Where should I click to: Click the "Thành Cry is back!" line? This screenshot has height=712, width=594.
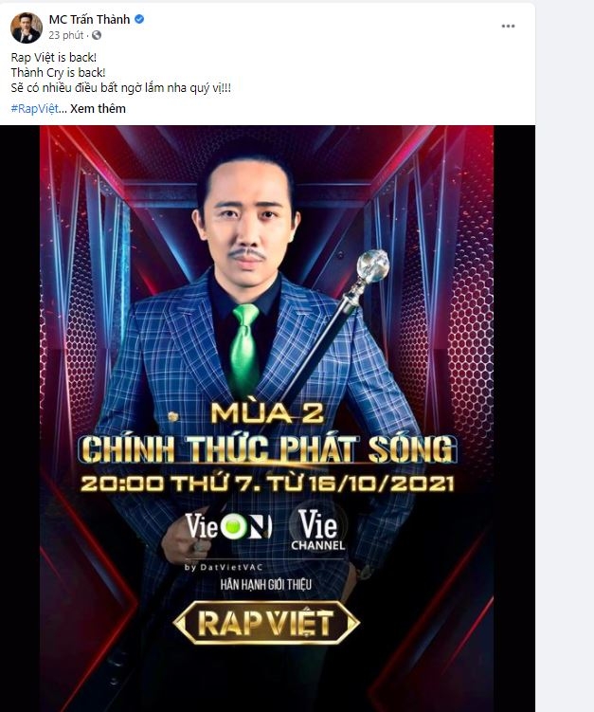(x=58, y=72)
